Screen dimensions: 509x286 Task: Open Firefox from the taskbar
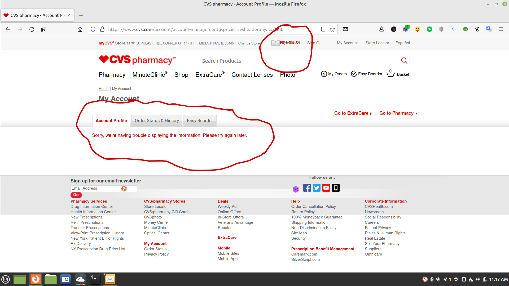[36, 279]
